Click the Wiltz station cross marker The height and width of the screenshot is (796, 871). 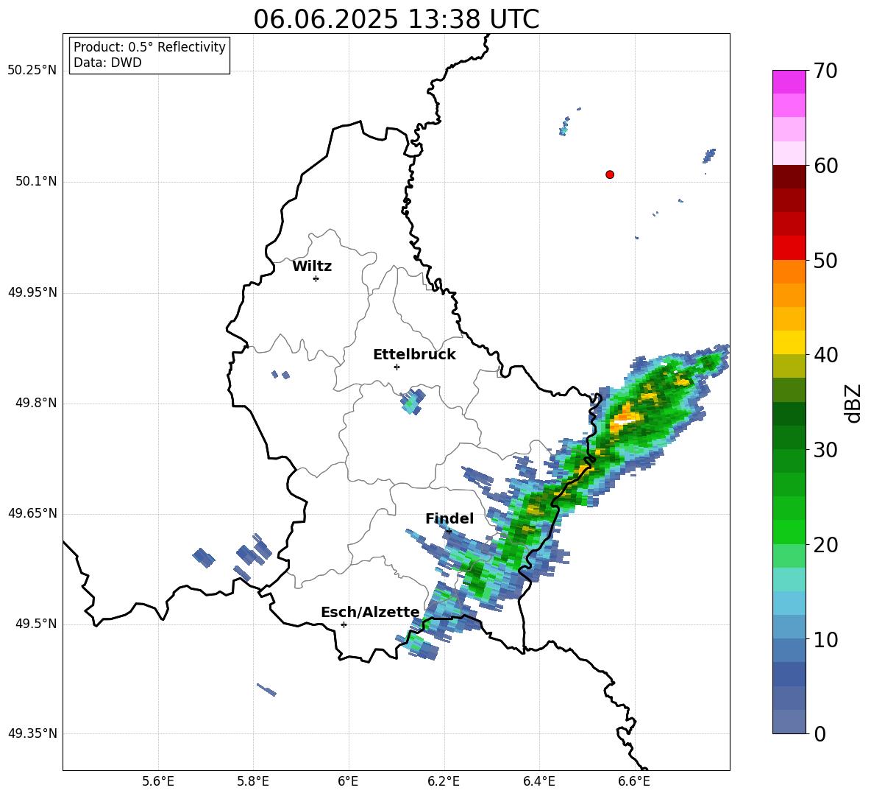point(316,278)
